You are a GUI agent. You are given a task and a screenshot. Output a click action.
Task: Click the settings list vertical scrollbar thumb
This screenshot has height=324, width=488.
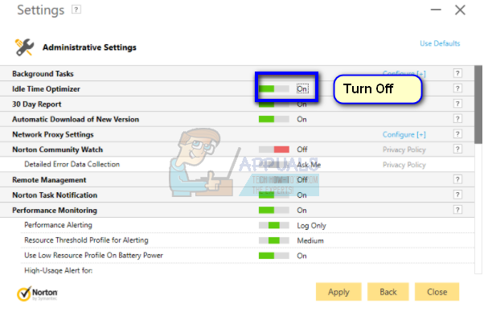[478, 105]
